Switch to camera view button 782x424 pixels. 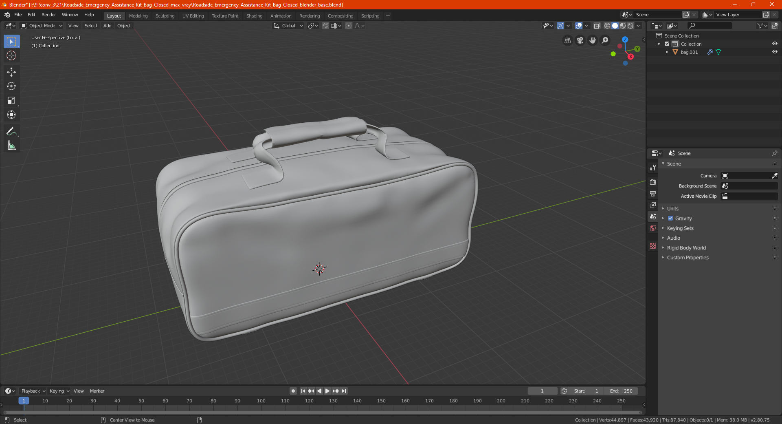pyautogui.click(x=580, y=40)
